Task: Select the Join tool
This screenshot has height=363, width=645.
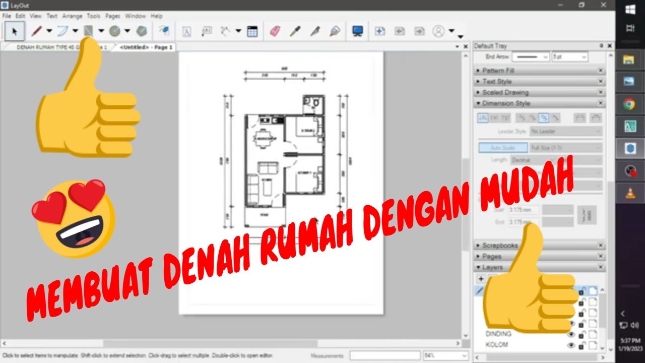Action: (x=335, y=31)
